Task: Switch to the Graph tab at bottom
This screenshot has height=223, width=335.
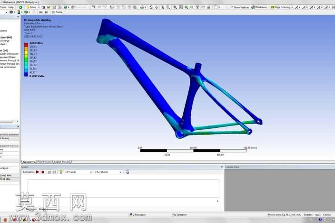Action: click(x=42, y=209)
